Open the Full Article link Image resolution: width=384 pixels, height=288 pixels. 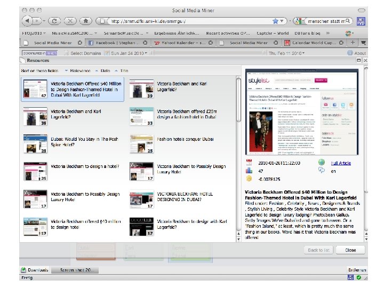pyautogui.click(x=341, y=163)
